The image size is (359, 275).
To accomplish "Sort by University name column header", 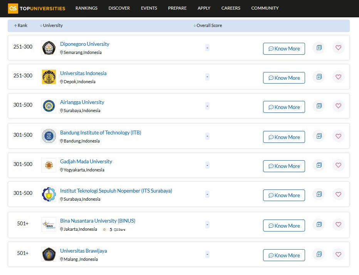I will [51, 26].
